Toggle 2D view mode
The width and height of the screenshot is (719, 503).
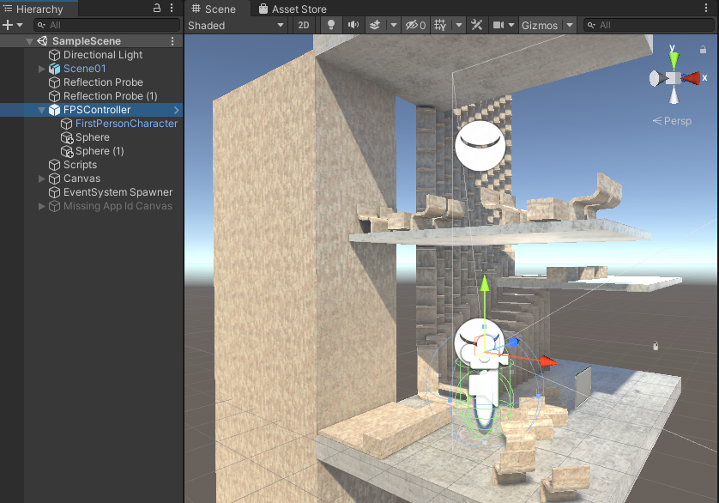pyautogui.click(x=304, y=25)
